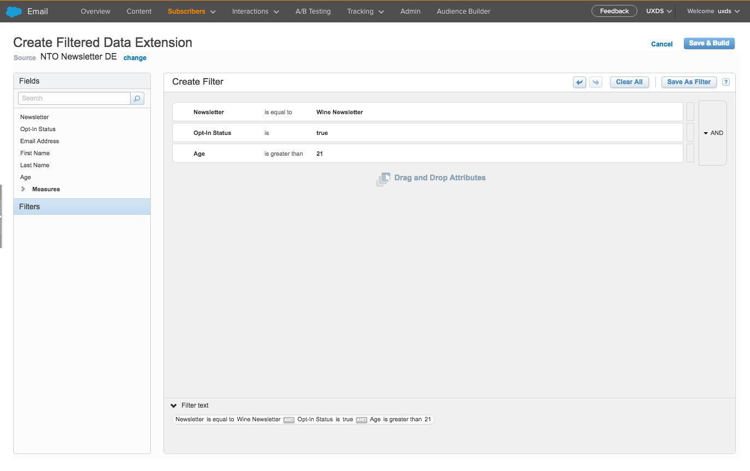Click the change source link

coord(134,58)
